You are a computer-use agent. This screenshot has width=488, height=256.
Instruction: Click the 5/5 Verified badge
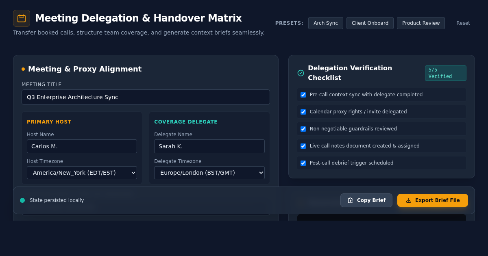tap(446, 73)
